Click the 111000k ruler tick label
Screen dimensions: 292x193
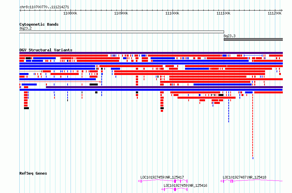[172, 13]
